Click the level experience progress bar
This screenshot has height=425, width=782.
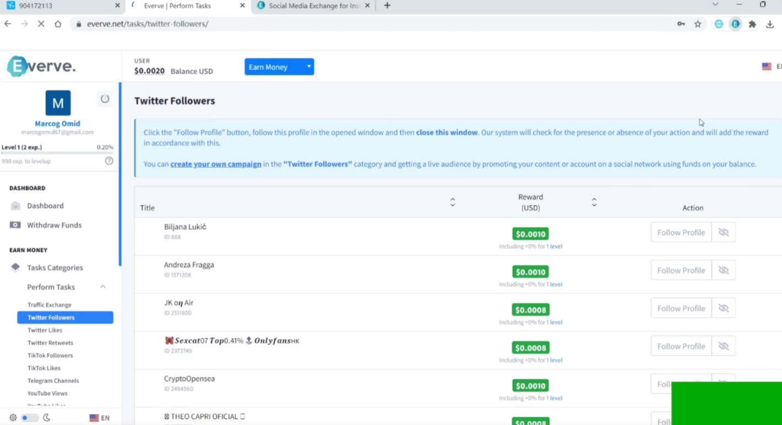[57, 153]
